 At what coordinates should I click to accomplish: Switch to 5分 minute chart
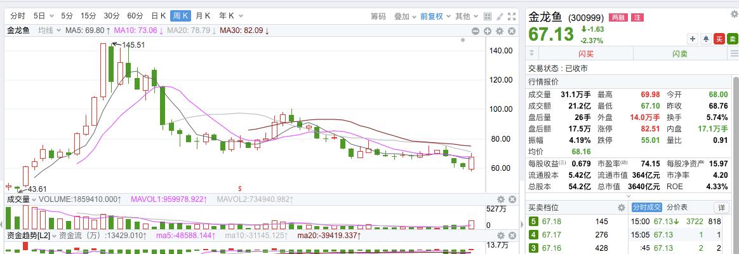click(x=67, y=16)
